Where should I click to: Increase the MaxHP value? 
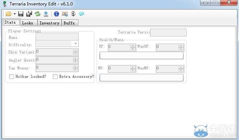pyautogui.click(x=181, y=45)
